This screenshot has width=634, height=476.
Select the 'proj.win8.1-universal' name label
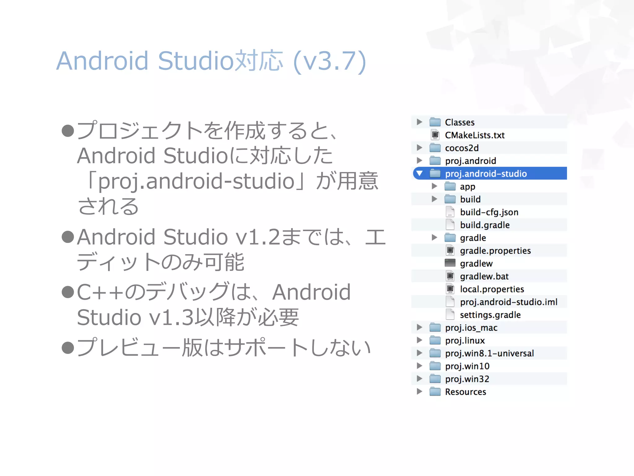pyautogui.click(x=489, y=354)
